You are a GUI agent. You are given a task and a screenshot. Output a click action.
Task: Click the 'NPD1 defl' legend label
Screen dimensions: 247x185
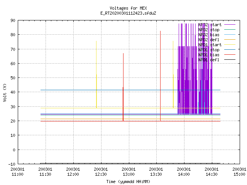(209, 60)
